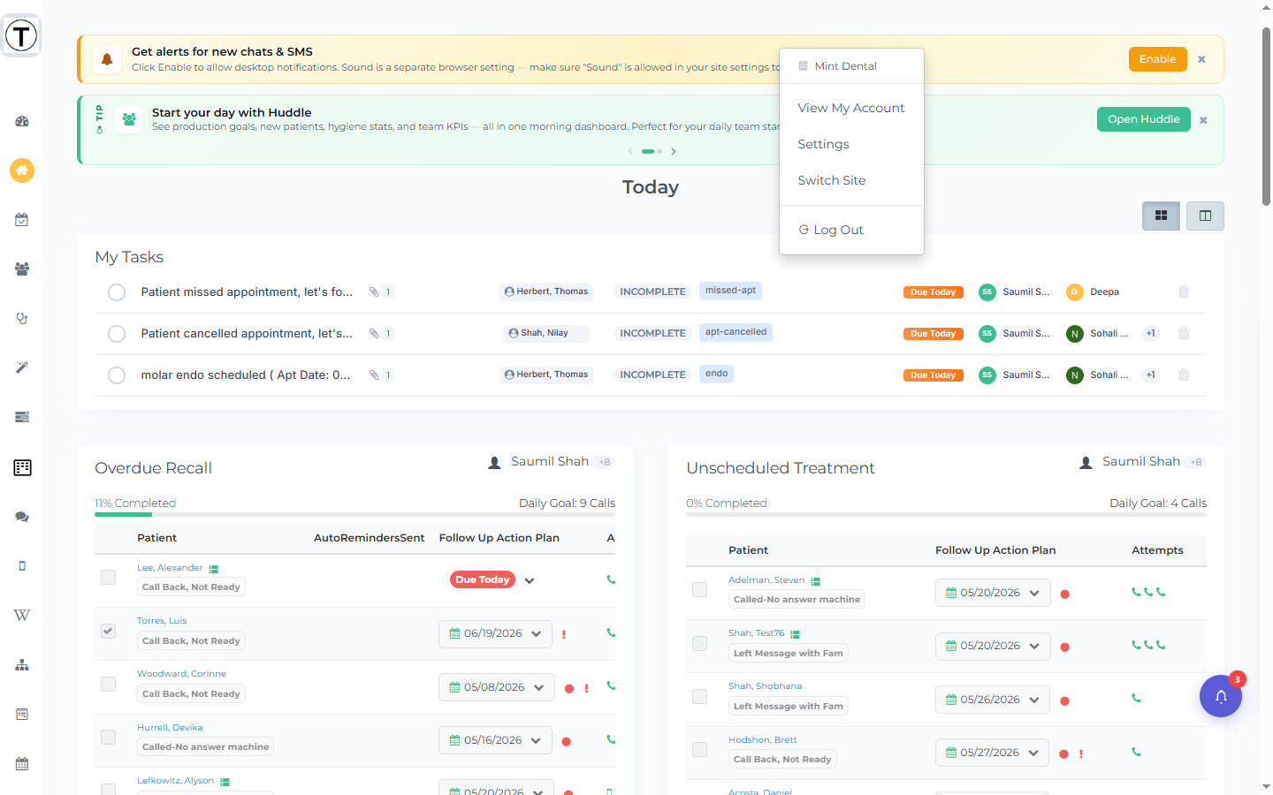Open the dashboard gauge icon in sidebar
Screen dimensions: 1273x795
click(22, 121)
